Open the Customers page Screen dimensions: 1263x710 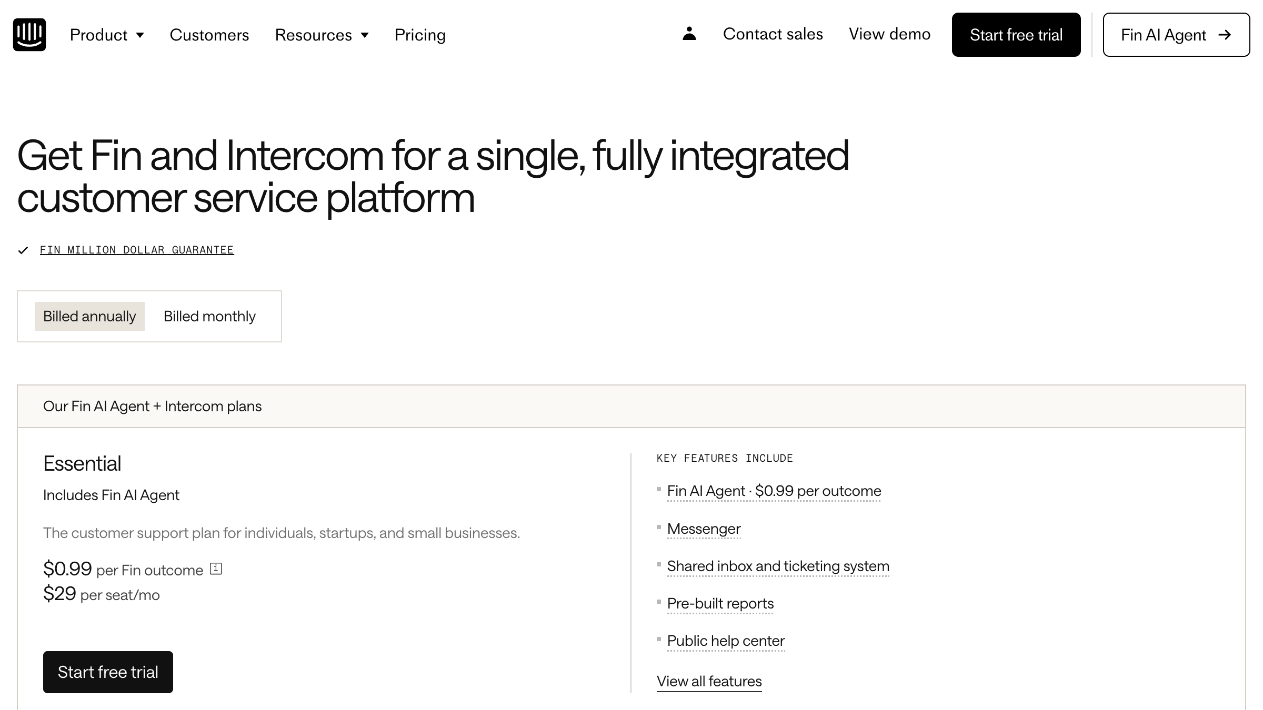[x=209, y=35]
